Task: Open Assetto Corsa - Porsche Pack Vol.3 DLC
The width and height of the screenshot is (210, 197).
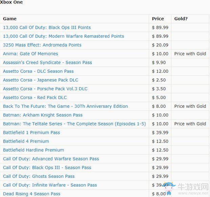Action: 45,89
